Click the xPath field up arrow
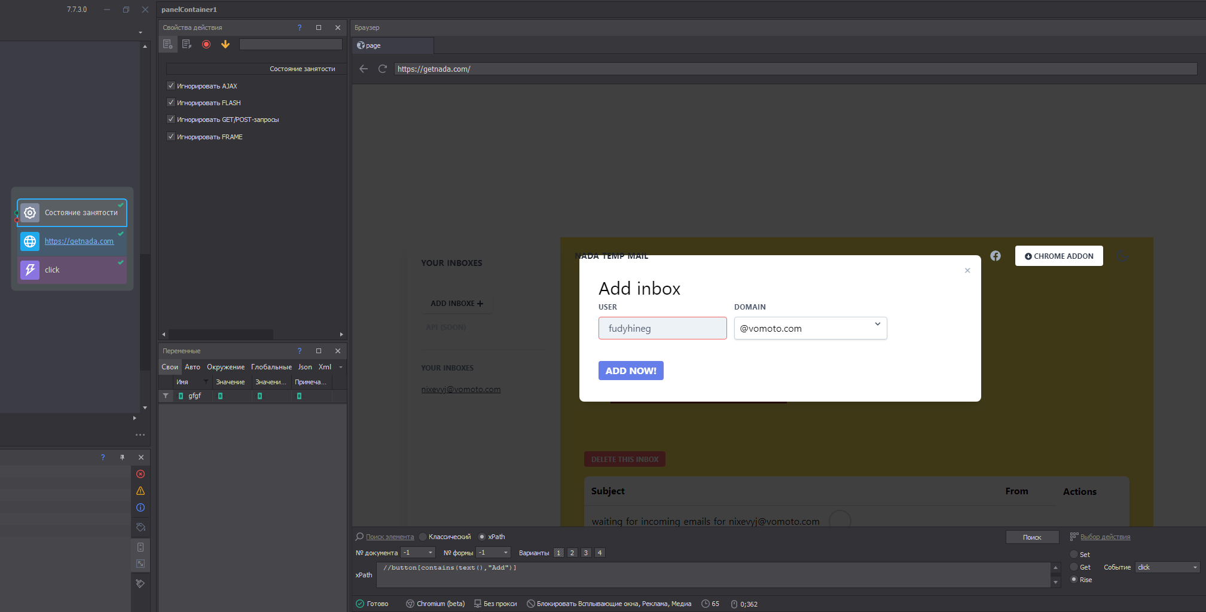This screenshot has width=1206, height=612. tap(1056, 568)
